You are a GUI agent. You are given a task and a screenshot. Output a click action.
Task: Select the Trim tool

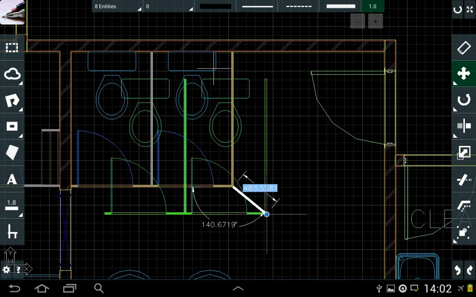(x=464, y=180)
